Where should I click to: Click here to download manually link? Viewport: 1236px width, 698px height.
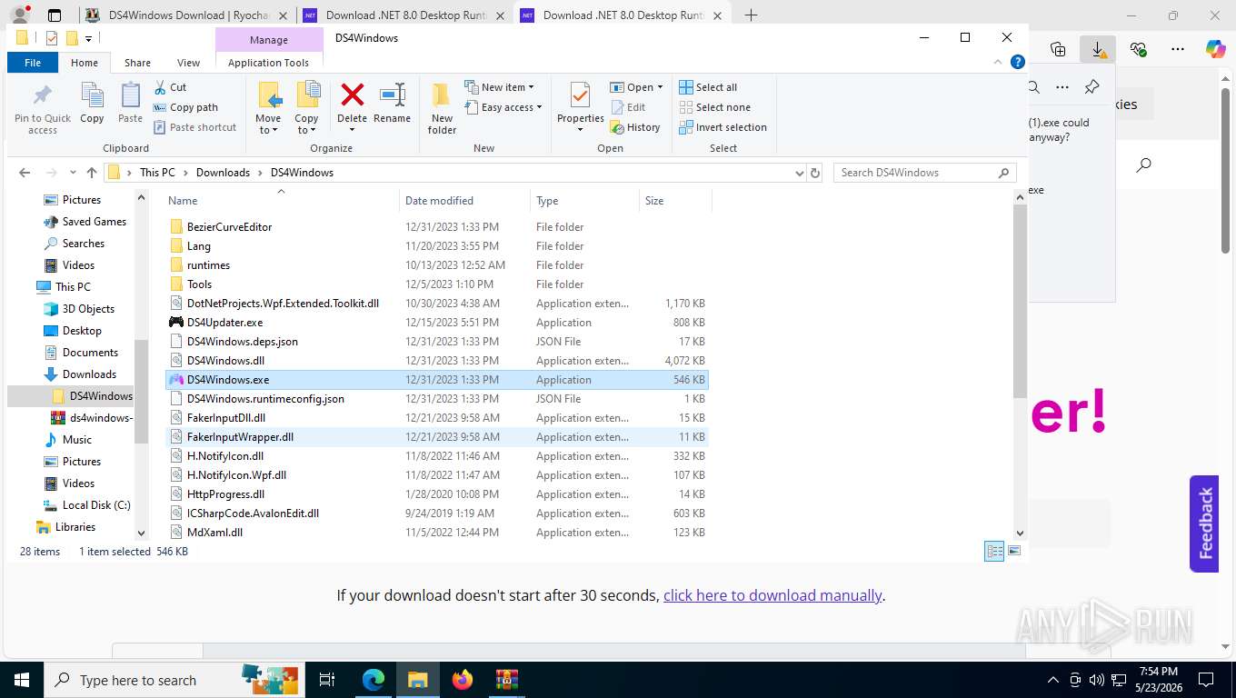tap(772, 595)
